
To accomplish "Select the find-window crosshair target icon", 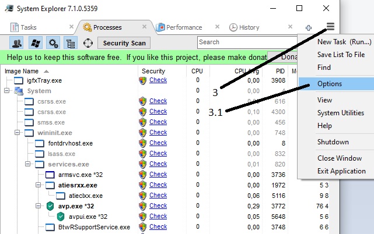I will (88, 43).
